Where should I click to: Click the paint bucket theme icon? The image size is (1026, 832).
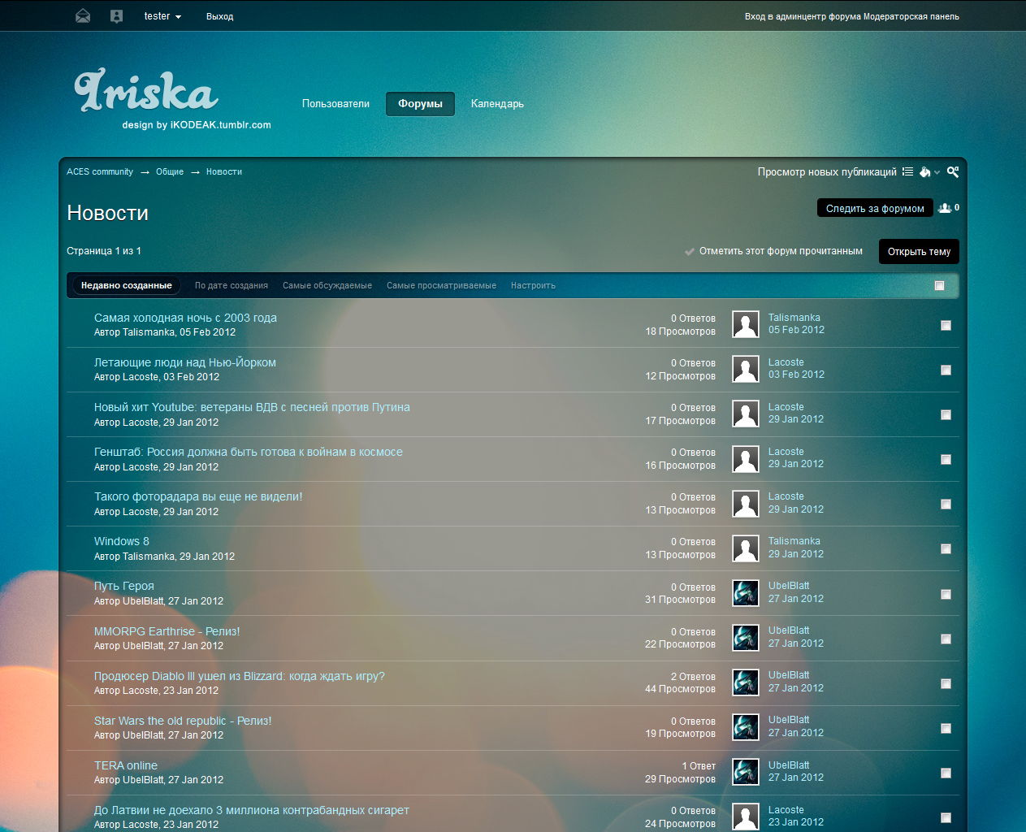[x=924, y=171]
